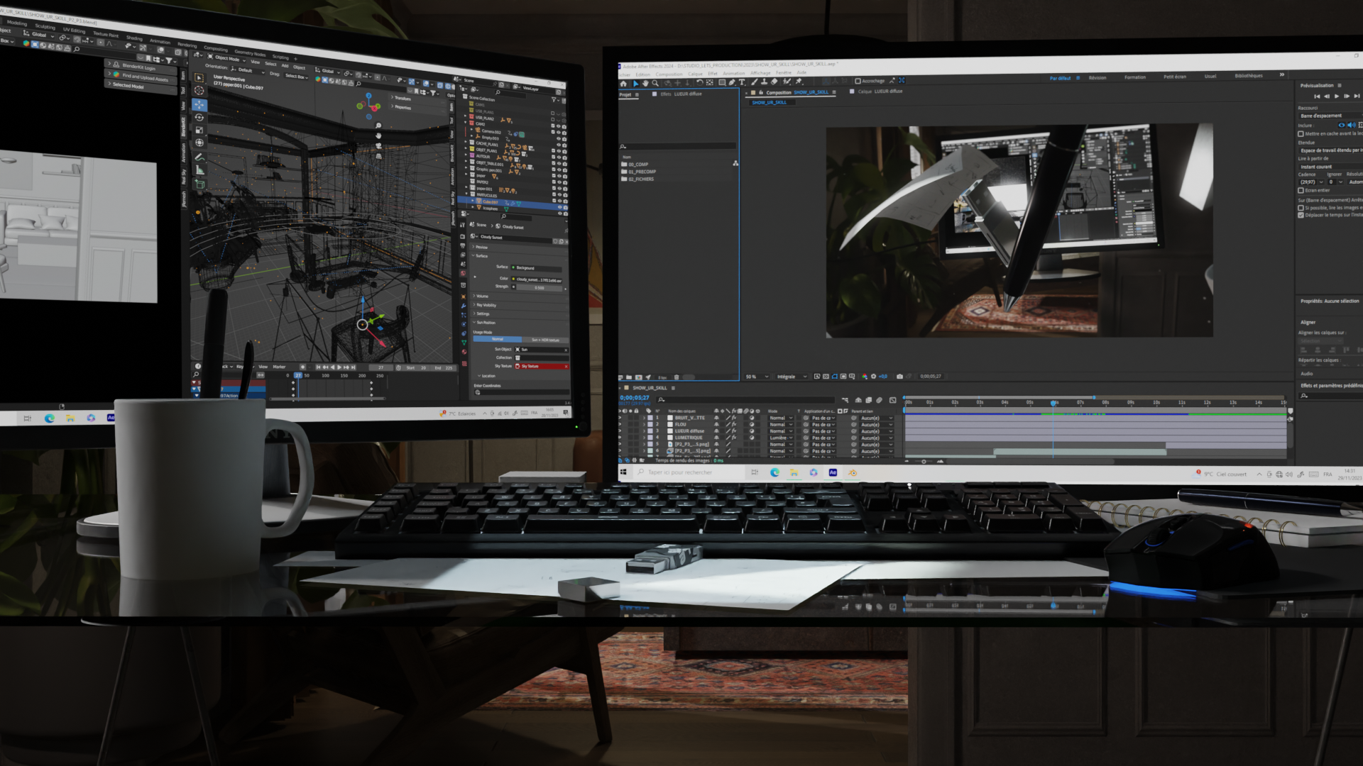The height and width of the screenshot is (766, 1363).
Task: Hide the BRUIT layer in AE timeline
Action: tap(620, 418)
